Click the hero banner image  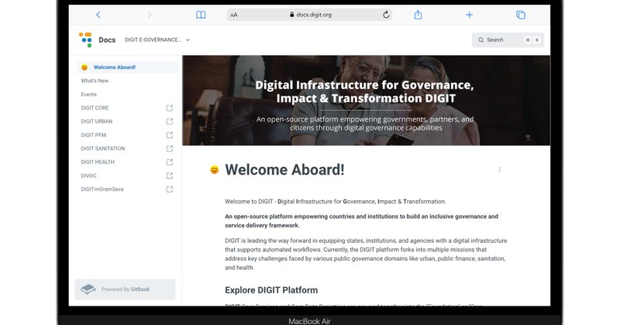(366, 101)
